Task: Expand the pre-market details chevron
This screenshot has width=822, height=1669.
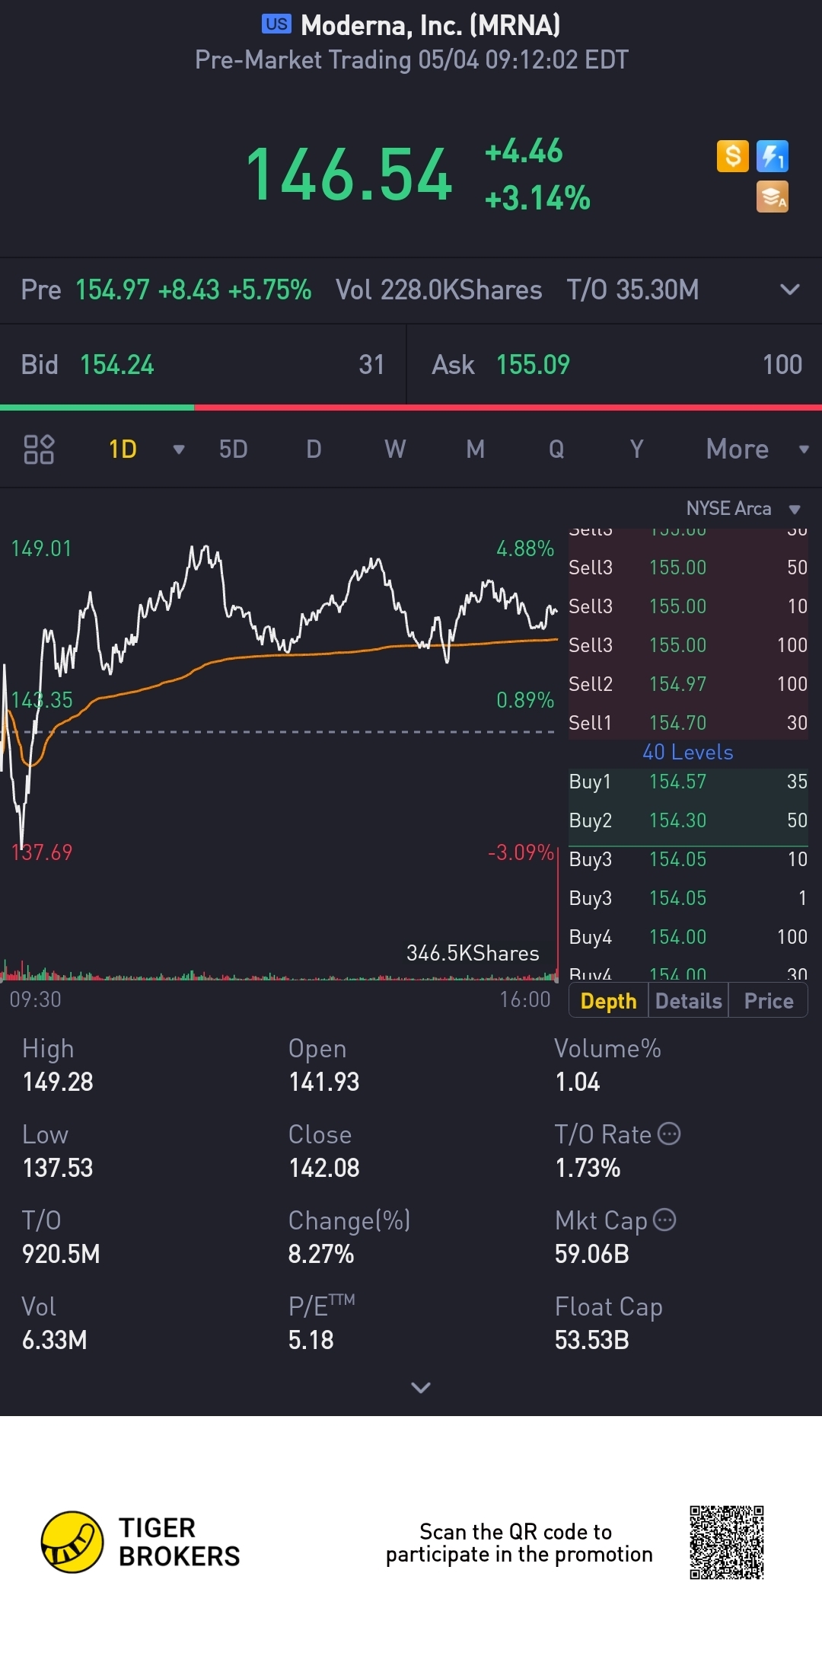Action: pos(790,289)
